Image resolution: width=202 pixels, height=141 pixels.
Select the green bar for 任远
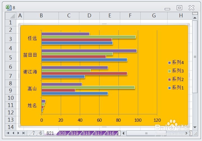(x=89, y=37)
